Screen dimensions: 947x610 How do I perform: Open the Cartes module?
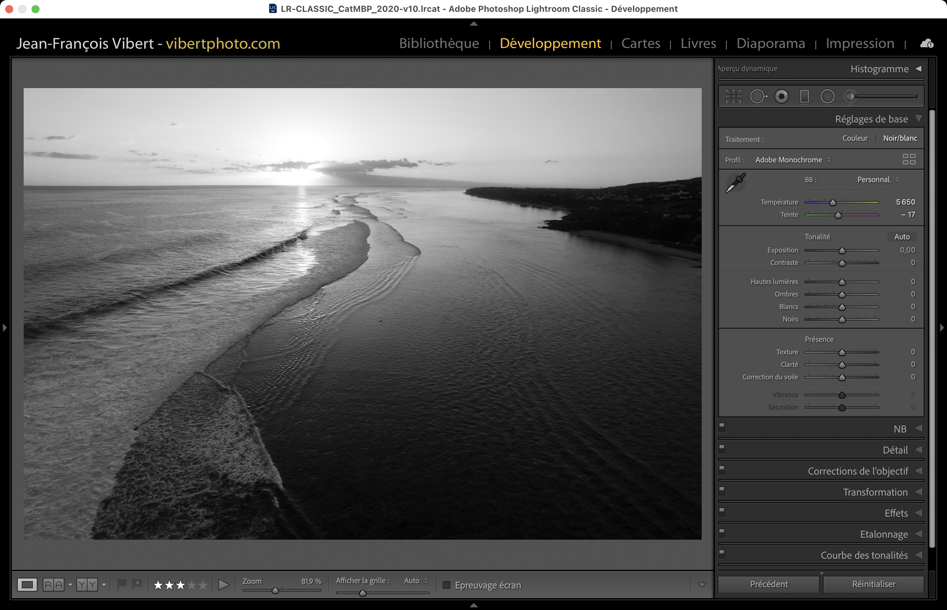coord(640,43)
